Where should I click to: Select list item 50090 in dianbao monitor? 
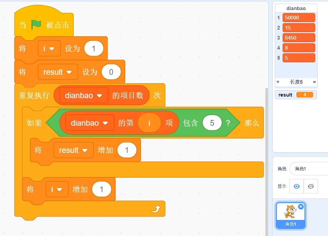pos(299,18)
